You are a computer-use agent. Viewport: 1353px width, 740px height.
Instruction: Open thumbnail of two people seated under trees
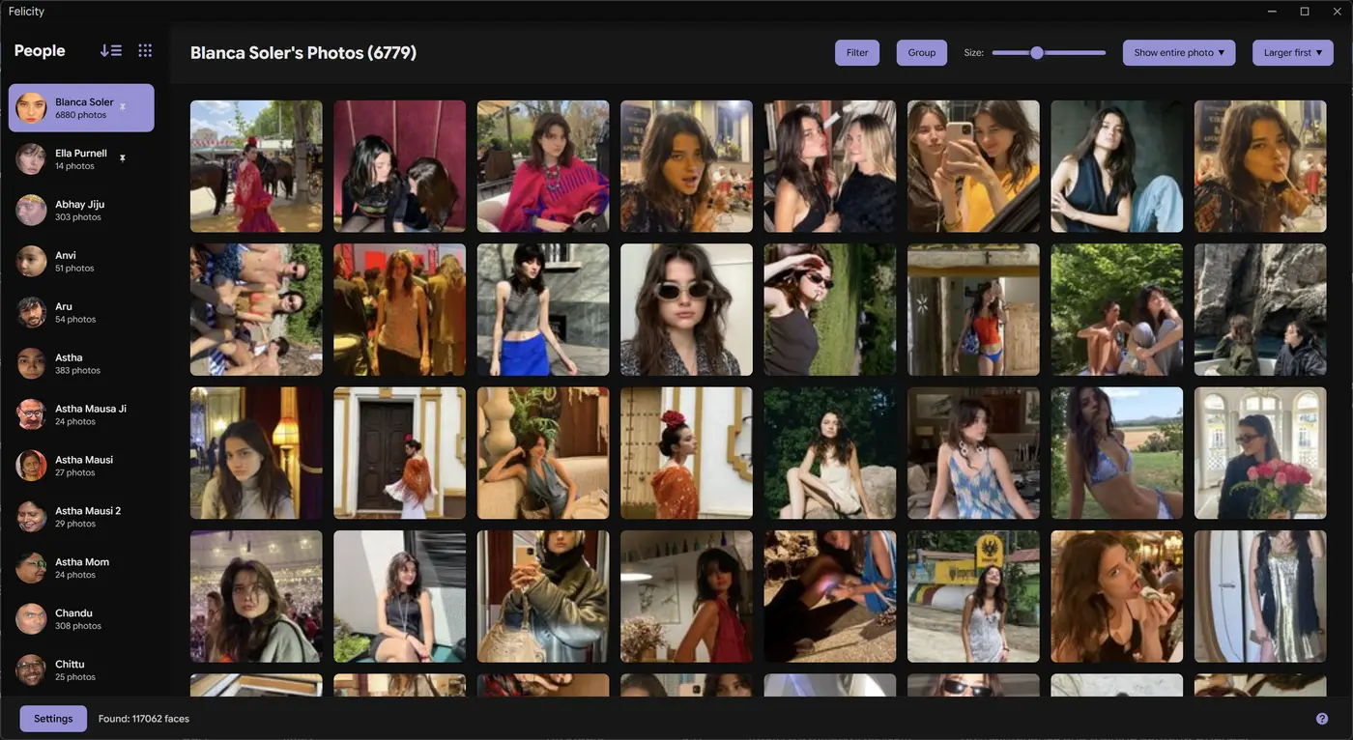(x=1117, y=309)
